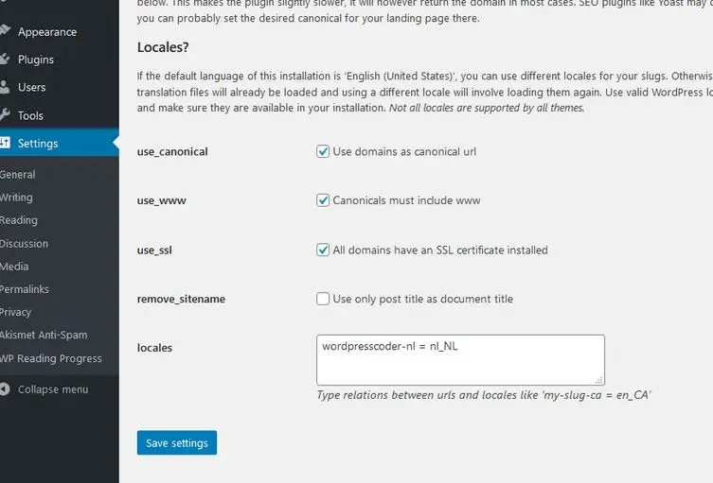Click the Settings sliders icon
The image size is (713, 483).
[5, 143]
